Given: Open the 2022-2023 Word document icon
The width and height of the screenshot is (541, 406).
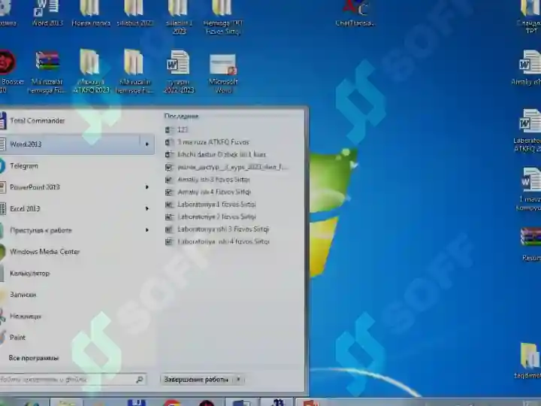Looking at the screenshot, I should click(x=179, y=71).
